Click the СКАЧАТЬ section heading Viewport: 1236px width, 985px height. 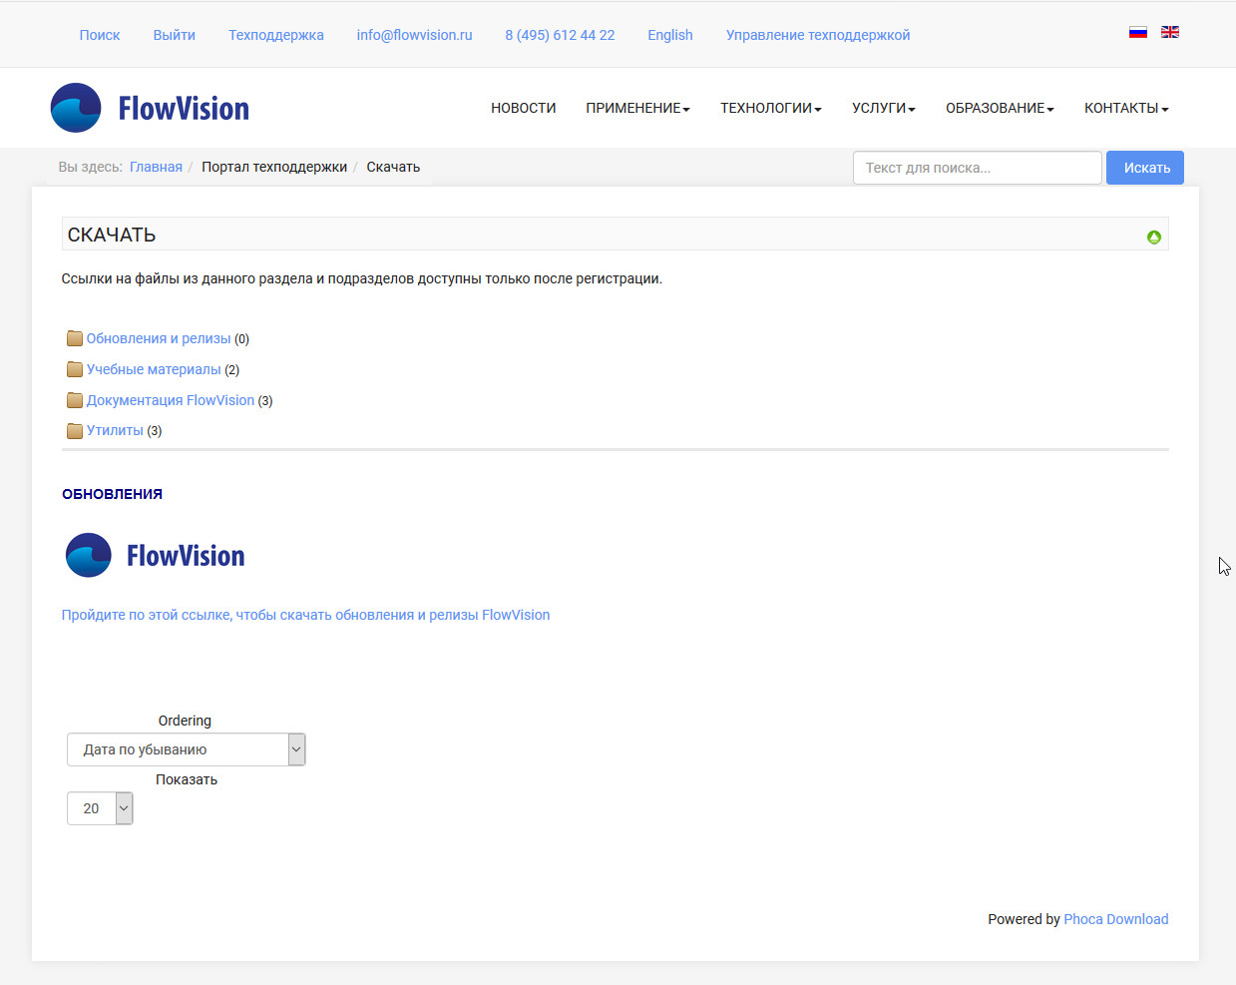[112, 235]
